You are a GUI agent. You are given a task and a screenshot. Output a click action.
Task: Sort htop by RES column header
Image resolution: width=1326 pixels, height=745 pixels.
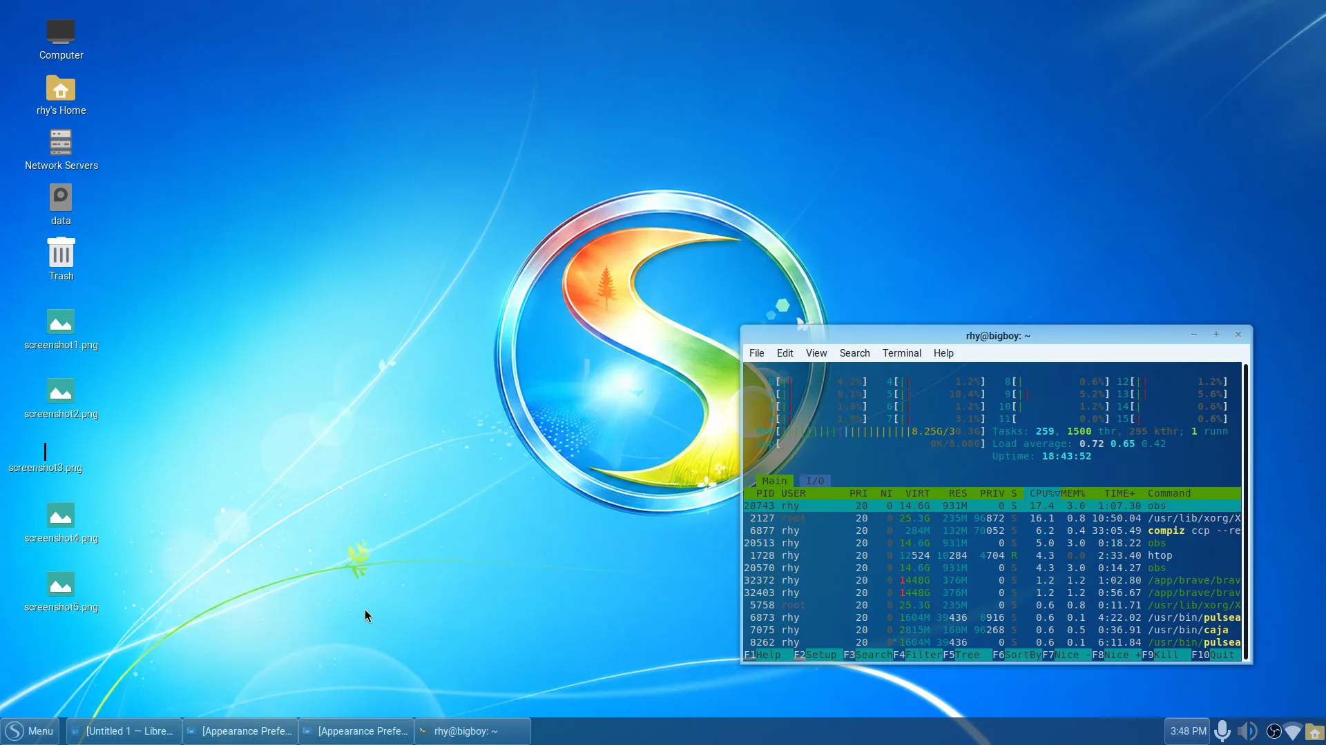pos(958,493)
